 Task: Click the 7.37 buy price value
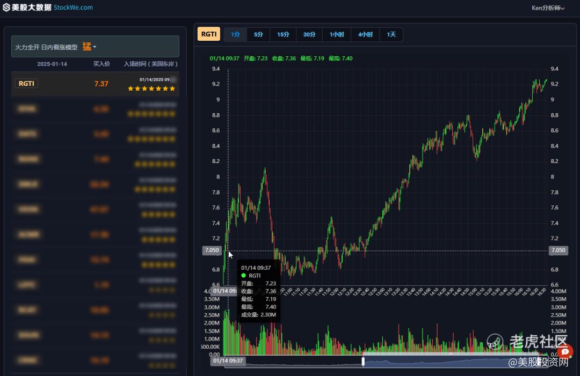pyautogui.click(x=101, y=84)
